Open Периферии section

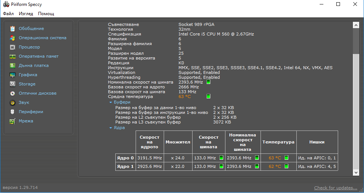[31, 112]
